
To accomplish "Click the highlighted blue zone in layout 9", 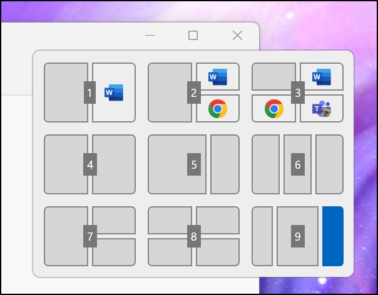I will 333,236.
